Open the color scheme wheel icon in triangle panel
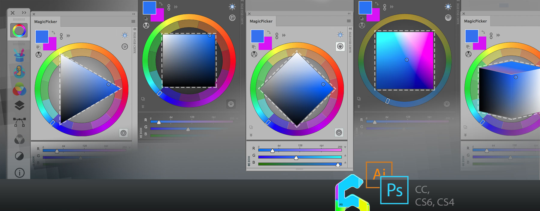The height and width of the screenshot is (211, 540). pyautogui.click(x=39, y=55)
